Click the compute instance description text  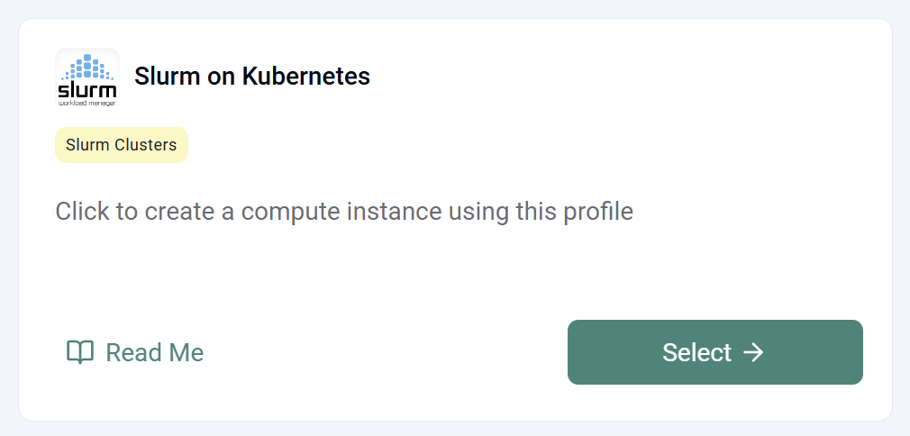point(344,212)
